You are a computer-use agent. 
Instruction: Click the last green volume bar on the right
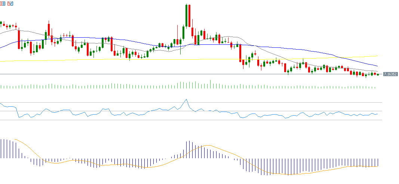(x=375, y=88)
